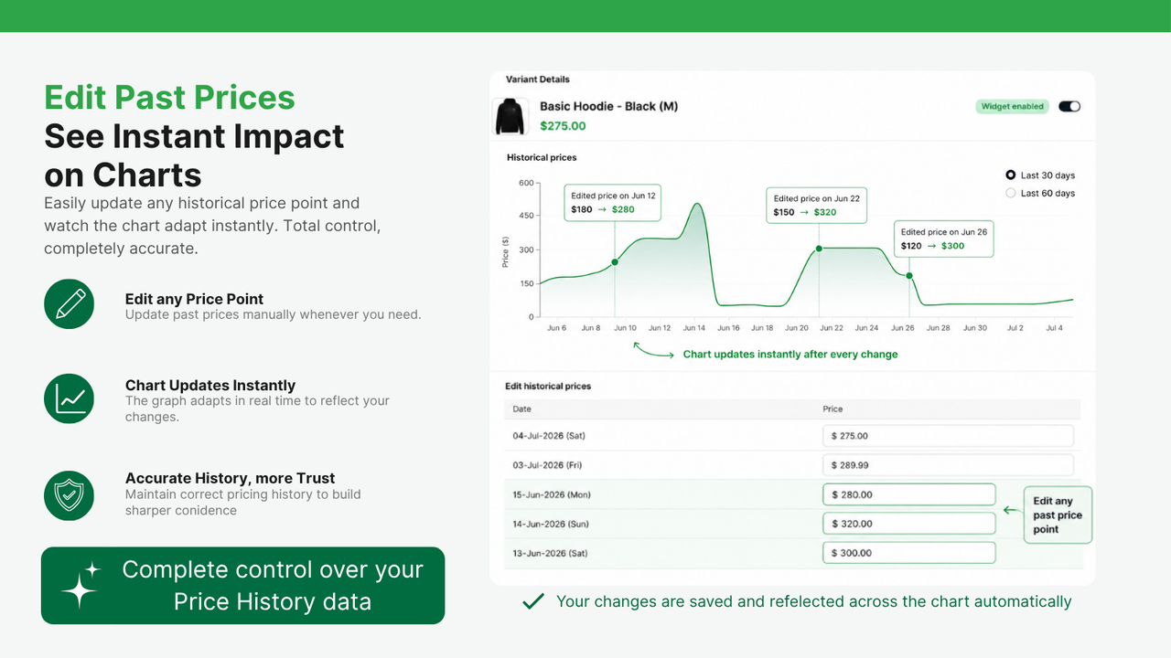Image resolution: width=1171 pixels, height=658 pixels.
Task: Click the curved arrow under the chart
Action: tap(653, 350)
